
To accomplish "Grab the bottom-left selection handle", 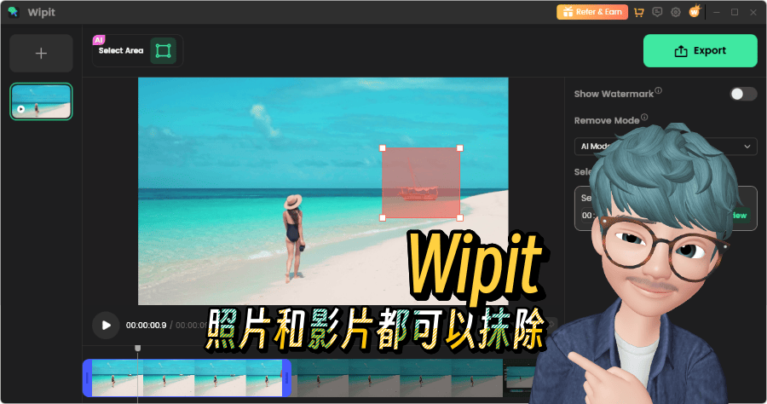I will (x=383, y=218).
